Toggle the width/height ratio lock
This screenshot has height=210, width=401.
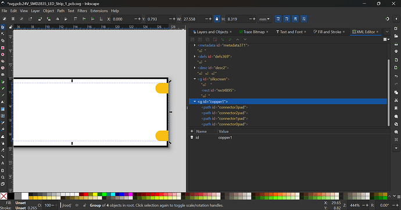pyautogui.click(x=217, y=19)
